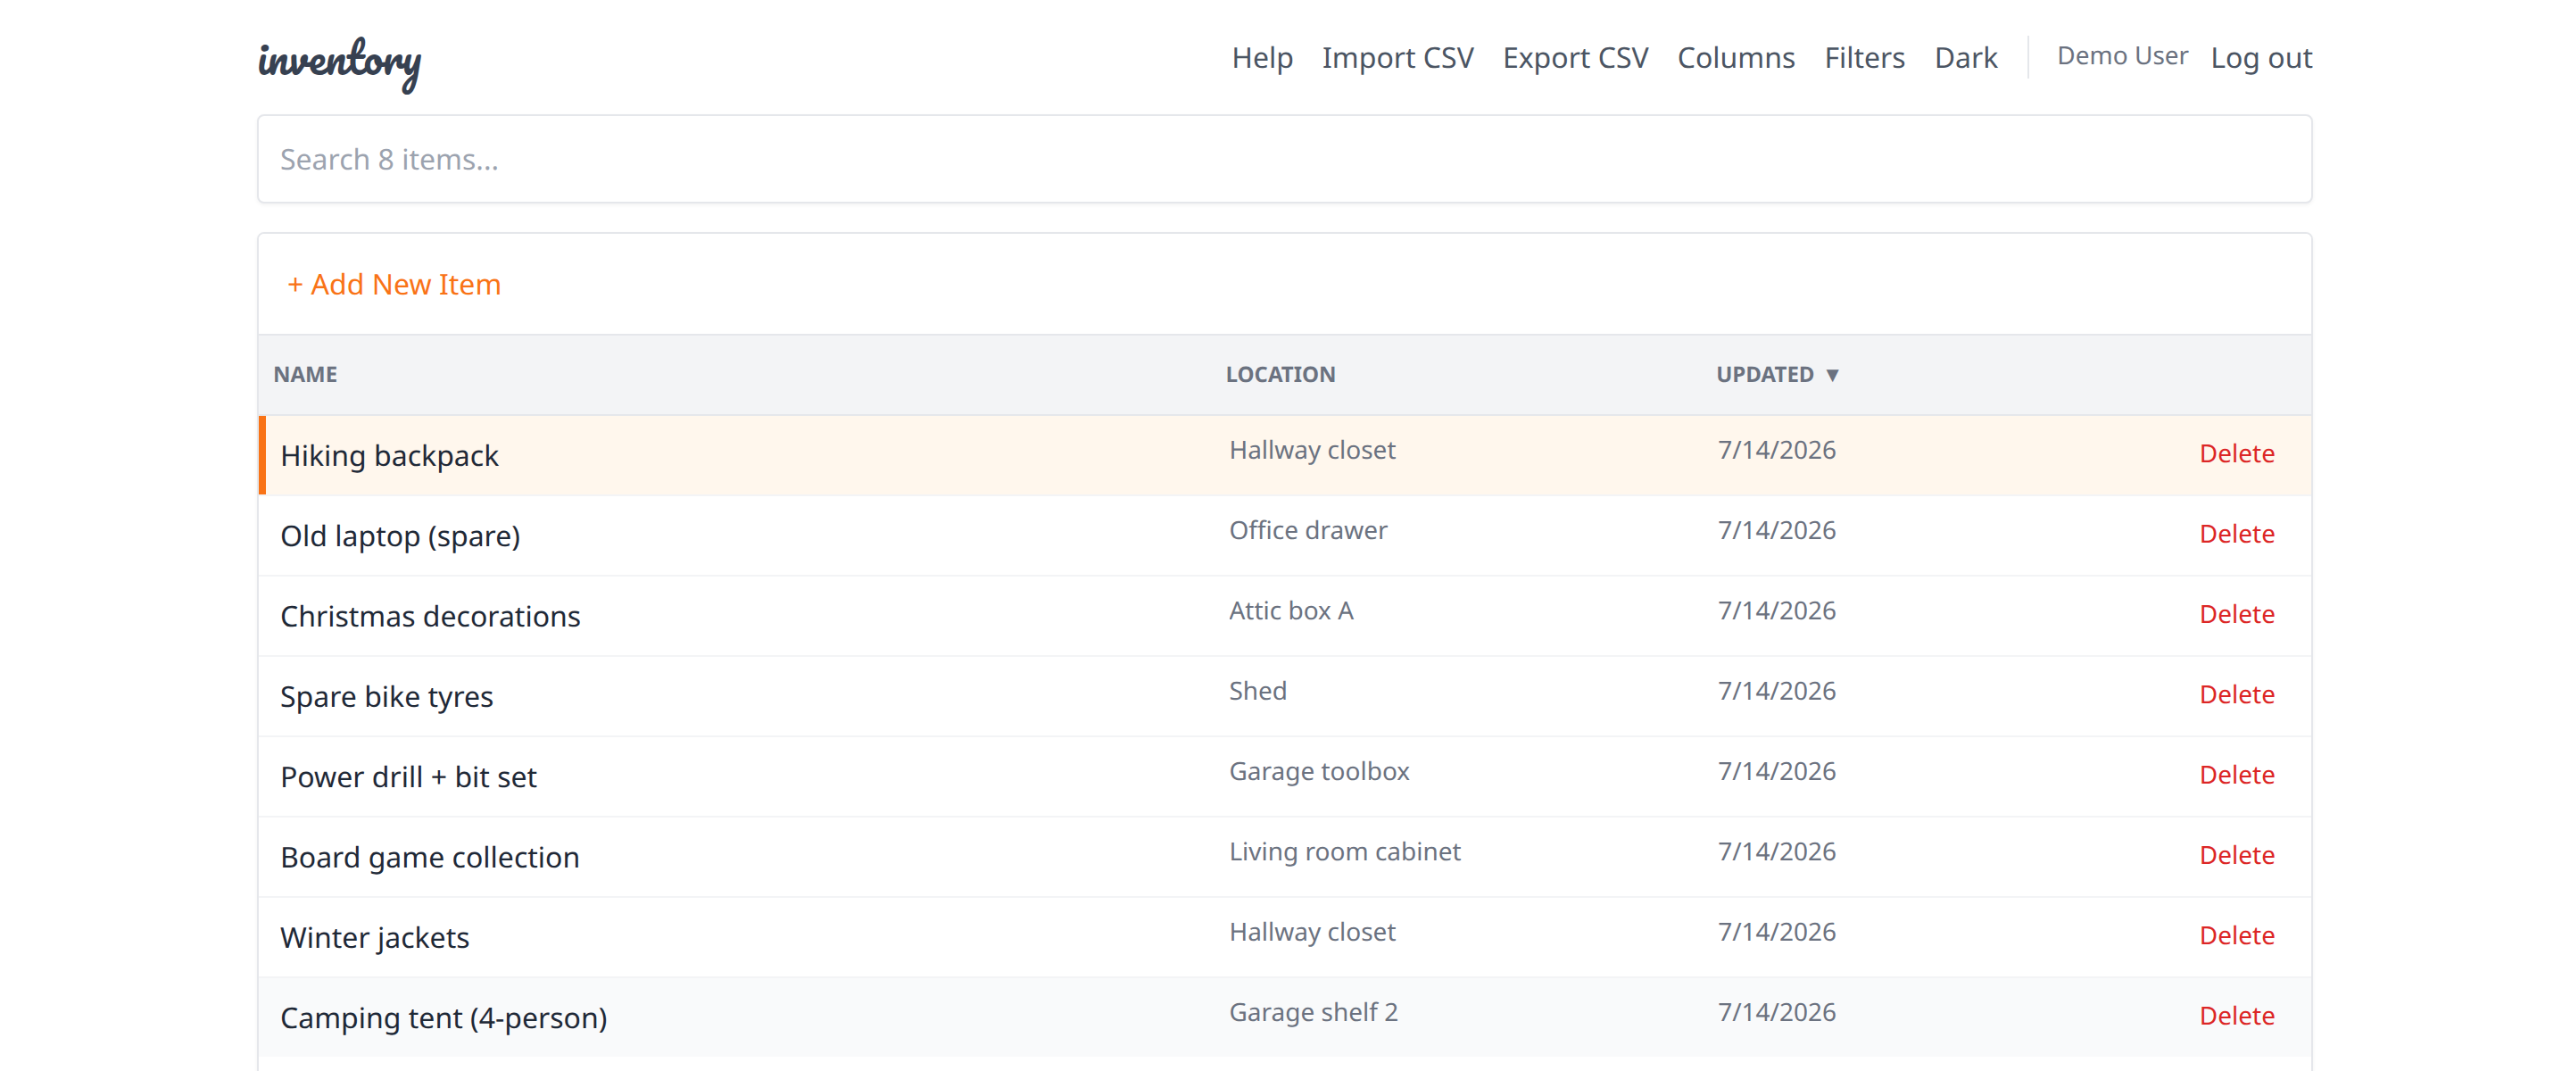This screenshot has height=1071, width=2570.
Task: Delete the Christmas decorations row
Action: (x=2237, y=614)
